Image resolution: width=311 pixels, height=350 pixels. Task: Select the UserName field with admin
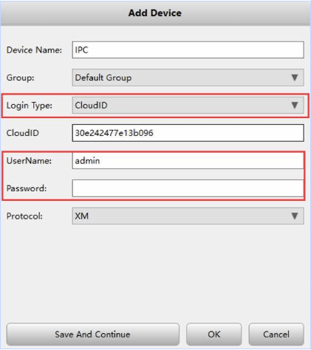point(188,161)
